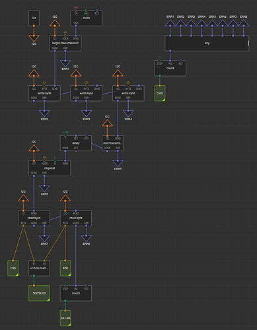The width and height of the screenshot is (257, 330).
Task: Select the watch node showing 0.00
Action: (x=160, y=93)
